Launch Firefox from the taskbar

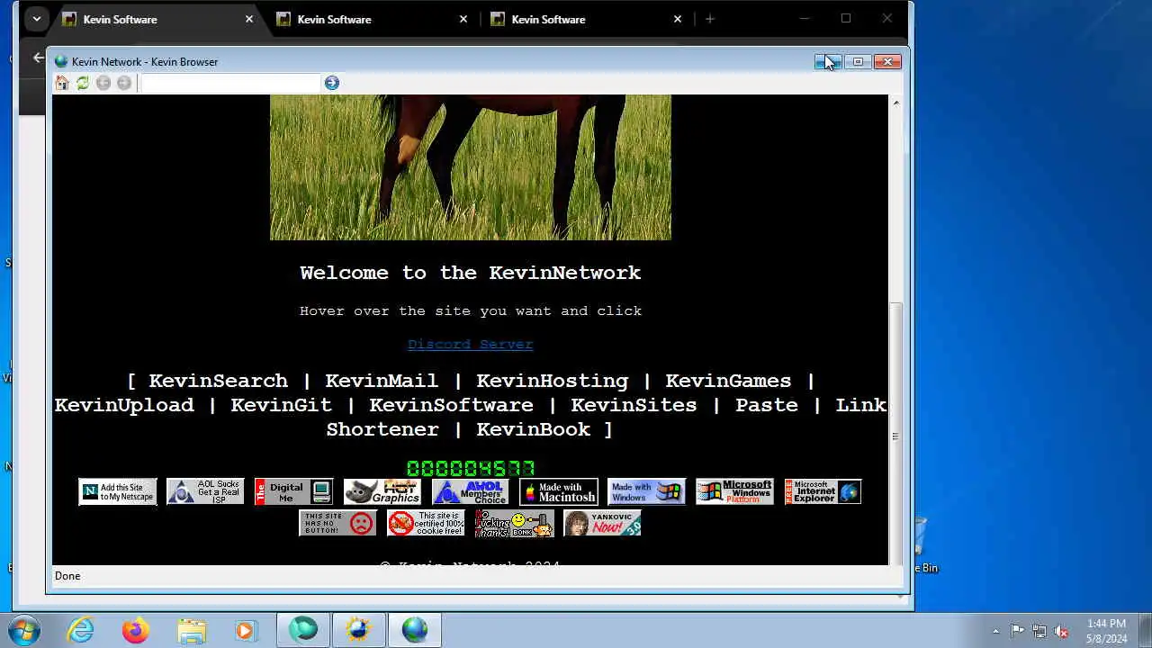136,630
